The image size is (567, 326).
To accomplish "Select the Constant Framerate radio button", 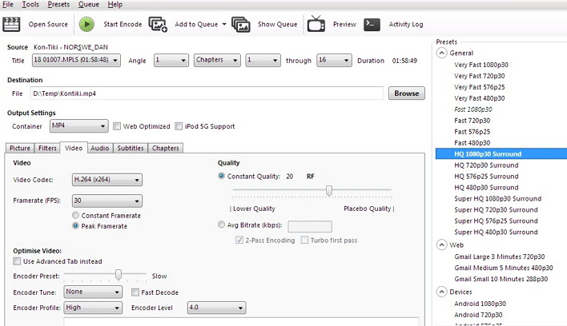I will tap(75, 215).
